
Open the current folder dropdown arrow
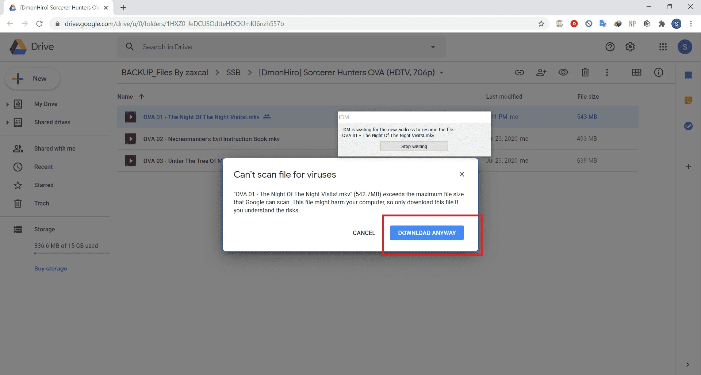click(x=441, y=73)
